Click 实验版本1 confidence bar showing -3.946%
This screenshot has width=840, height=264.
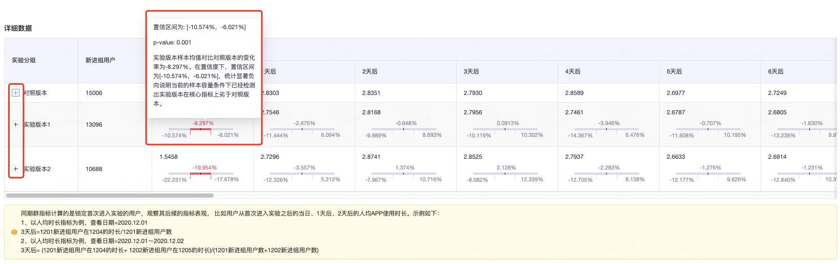(x=607, y=129)
